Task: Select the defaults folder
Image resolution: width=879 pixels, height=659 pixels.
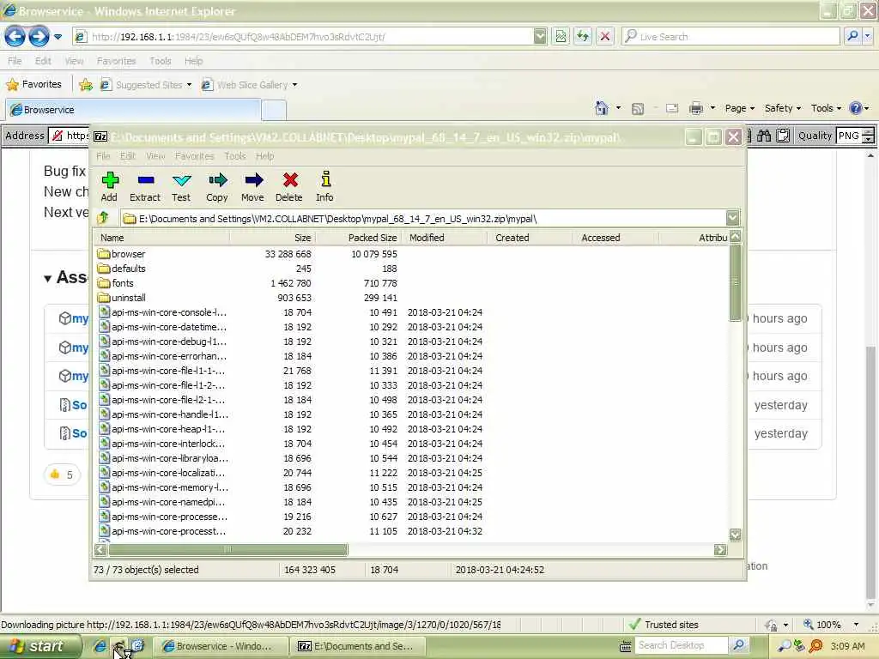Action: [x=121, y=269]
